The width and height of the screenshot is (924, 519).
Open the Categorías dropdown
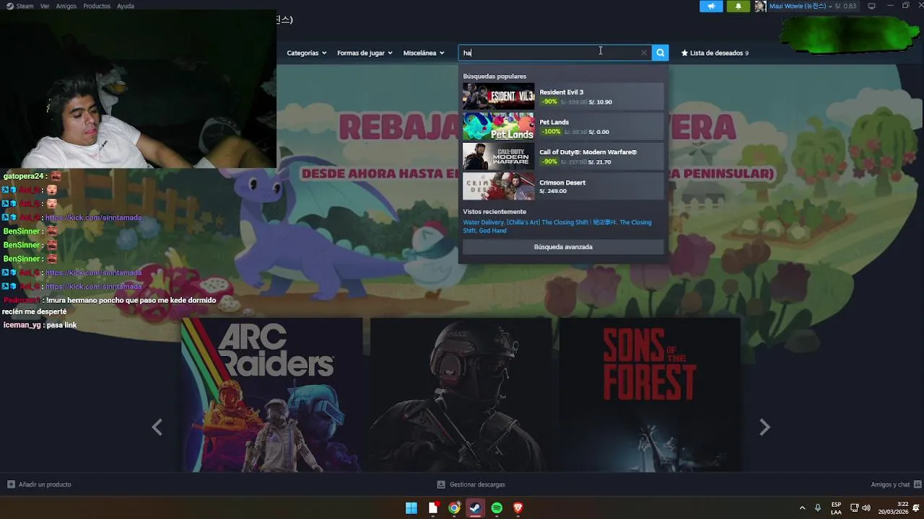(x=306, y=53)
